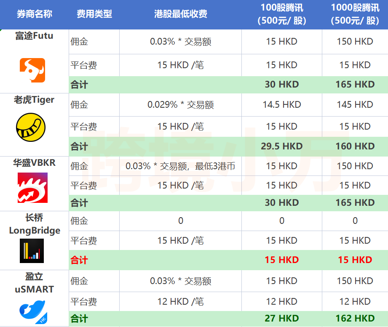Select the 合计 label in Tiger's section
388x327 pixels.
tap(79, 146)
